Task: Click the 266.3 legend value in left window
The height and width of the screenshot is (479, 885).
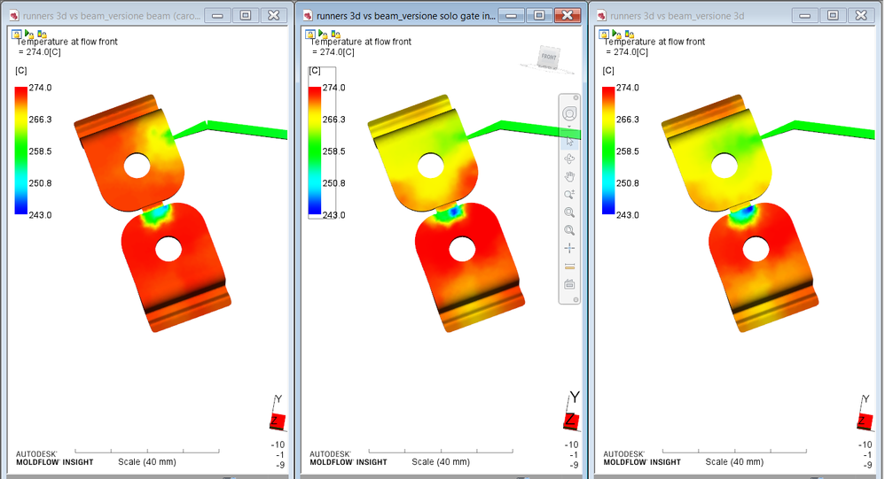Action: pos(40,120)
